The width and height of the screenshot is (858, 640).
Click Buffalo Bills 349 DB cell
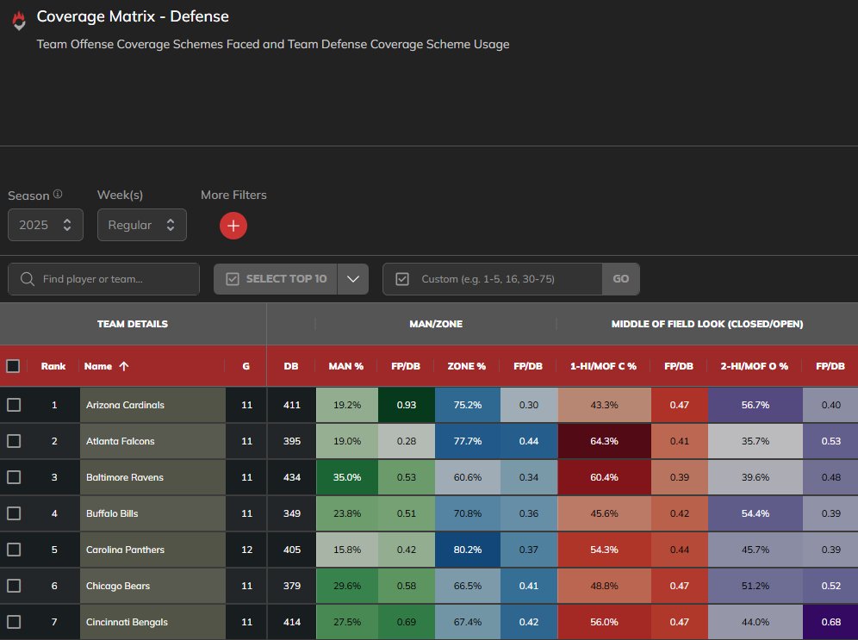[292, 513]
